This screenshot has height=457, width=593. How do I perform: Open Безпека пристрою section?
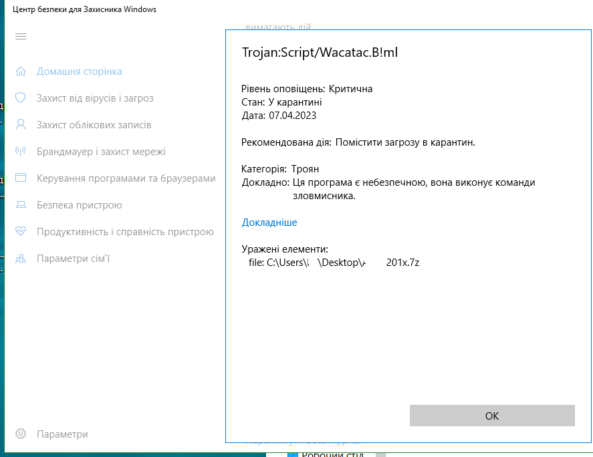click(x=79, y=205)
